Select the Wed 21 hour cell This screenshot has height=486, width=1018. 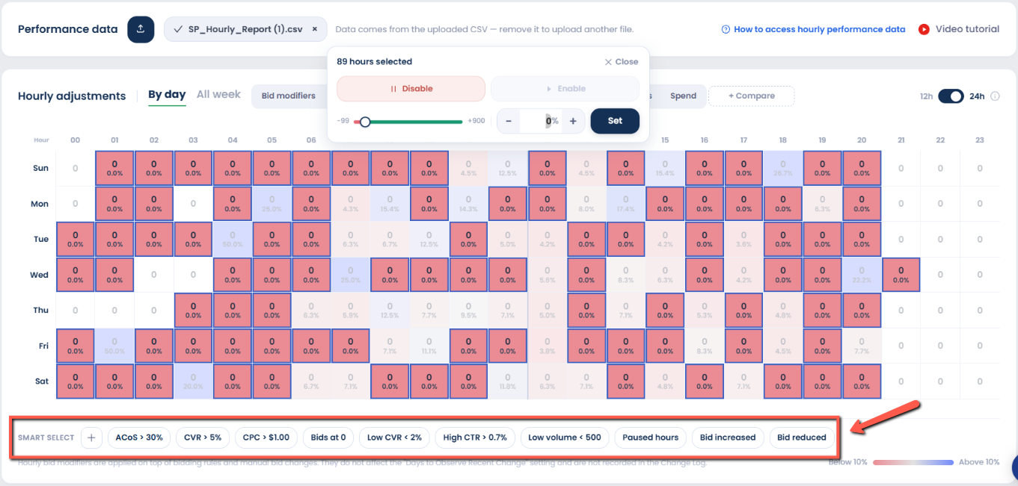coord(901,275)
